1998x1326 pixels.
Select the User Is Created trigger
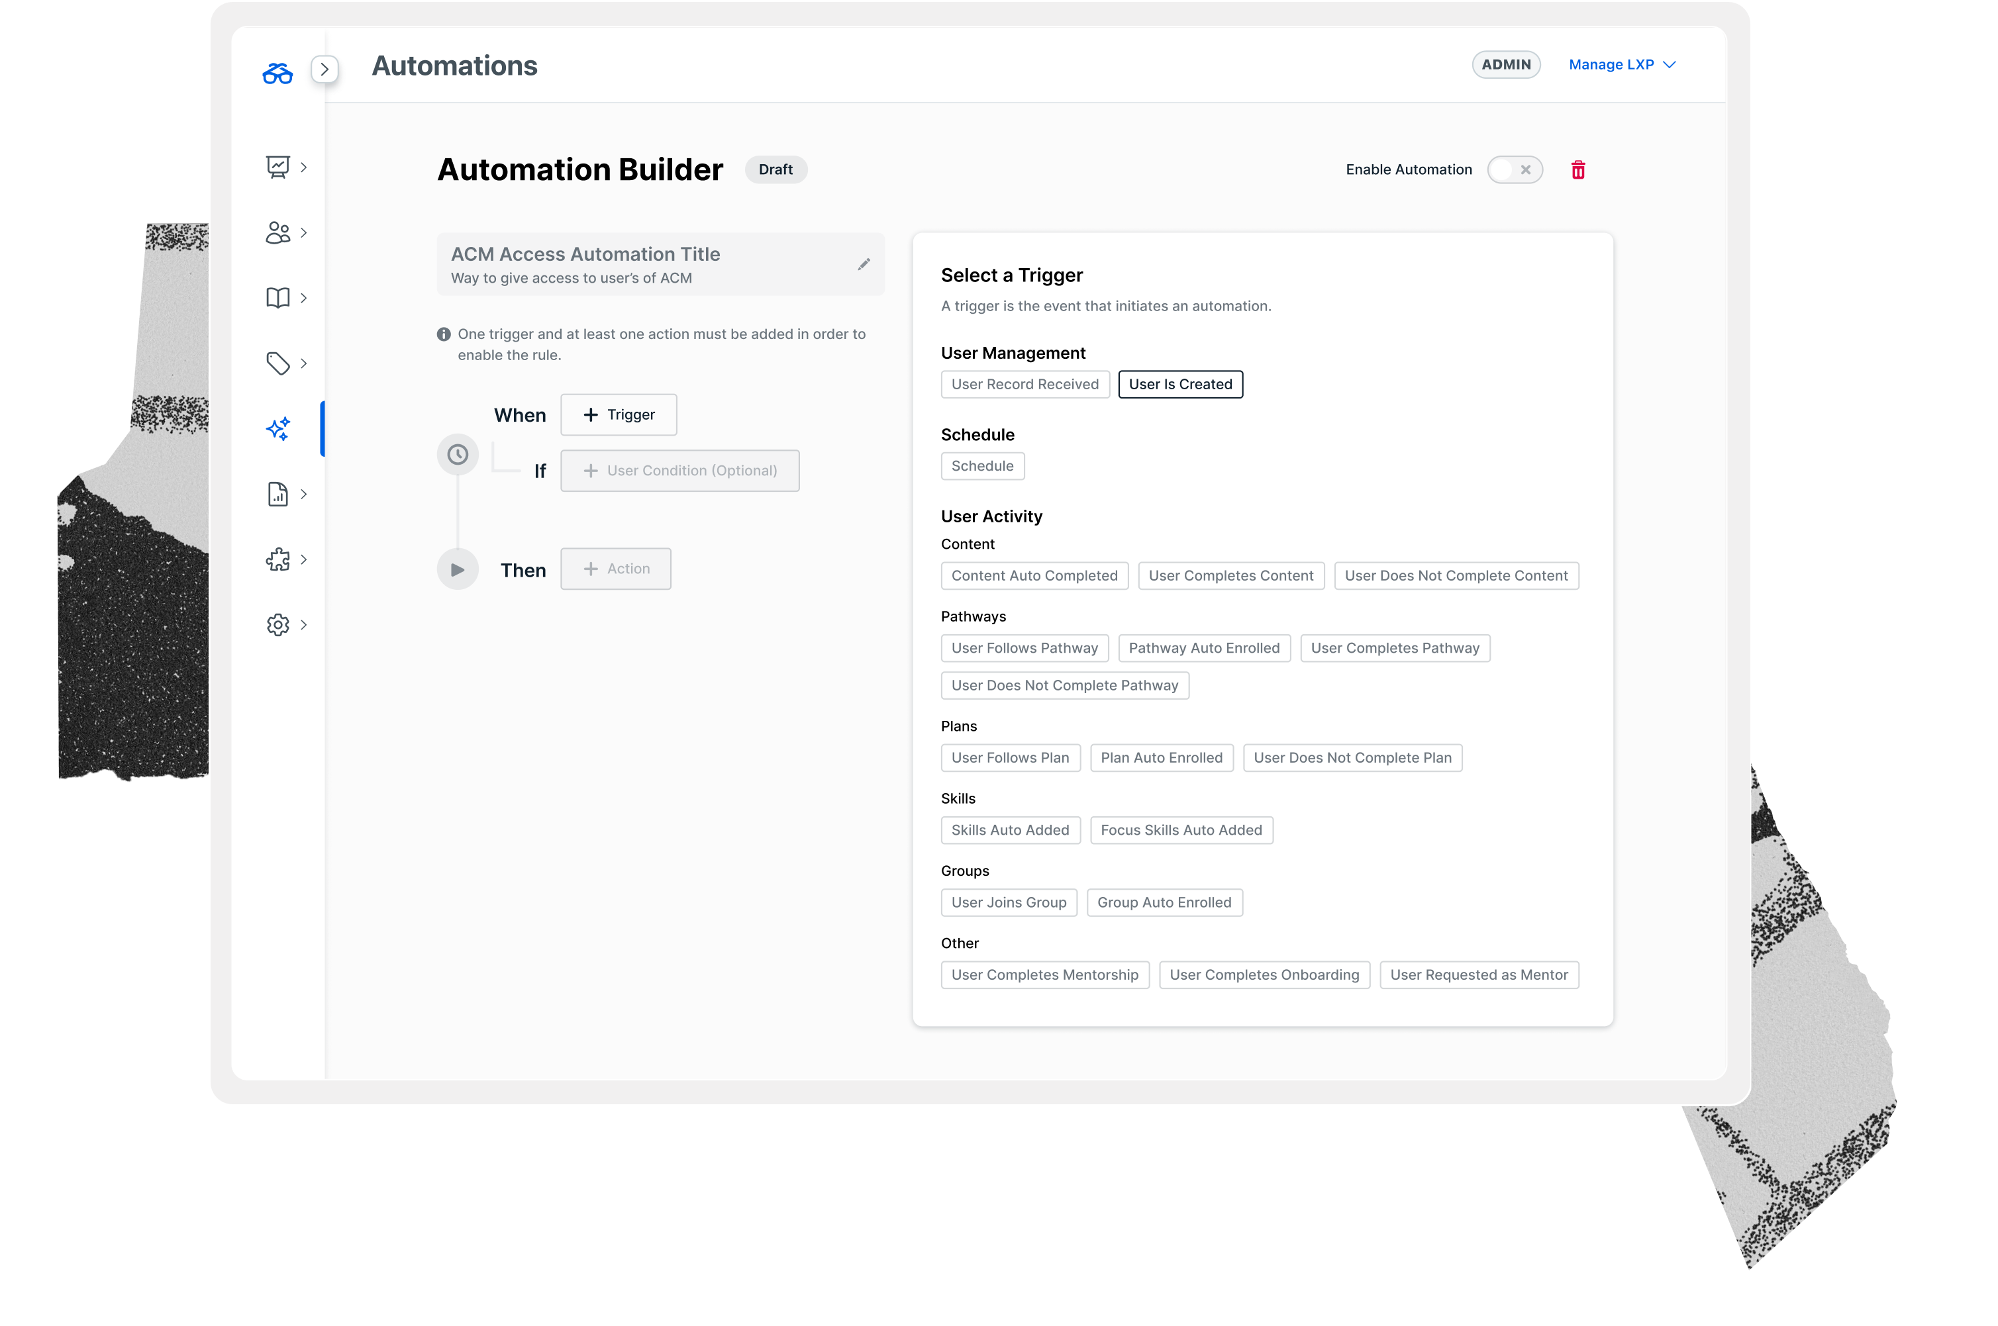pos(1180,384)
